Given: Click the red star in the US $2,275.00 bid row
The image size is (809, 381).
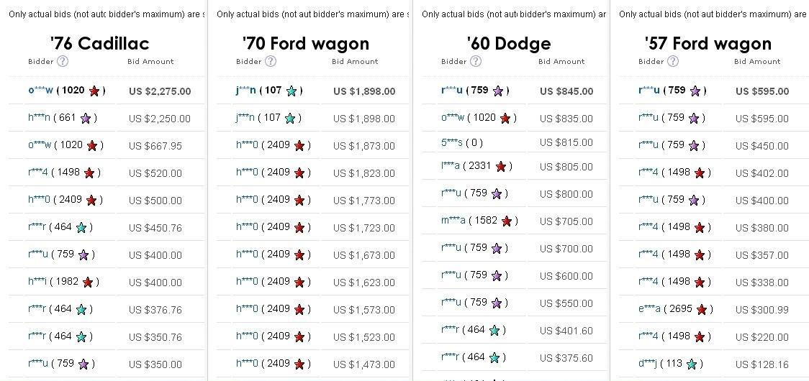Looking at the screenshot, I should click(94, 91).
